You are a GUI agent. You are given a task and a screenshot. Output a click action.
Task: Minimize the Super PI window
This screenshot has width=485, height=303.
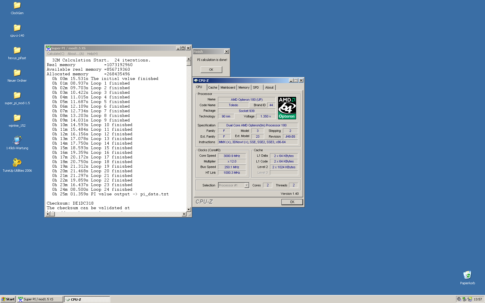[x=178, y=48]
